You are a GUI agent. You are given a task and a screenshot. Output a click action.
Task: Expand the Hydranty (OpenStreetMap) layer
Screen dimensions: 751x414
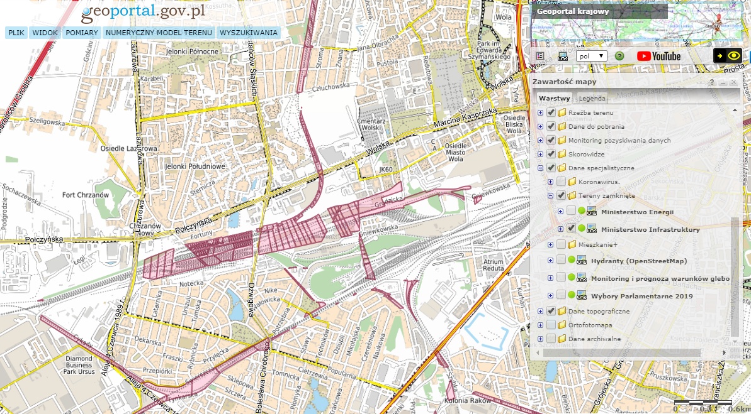click(550, 261)
